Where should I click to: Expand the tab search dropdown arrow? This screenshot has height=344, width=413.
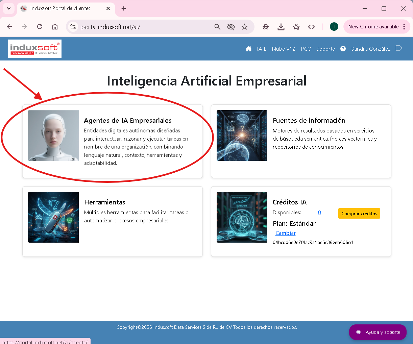coord(9,8)
